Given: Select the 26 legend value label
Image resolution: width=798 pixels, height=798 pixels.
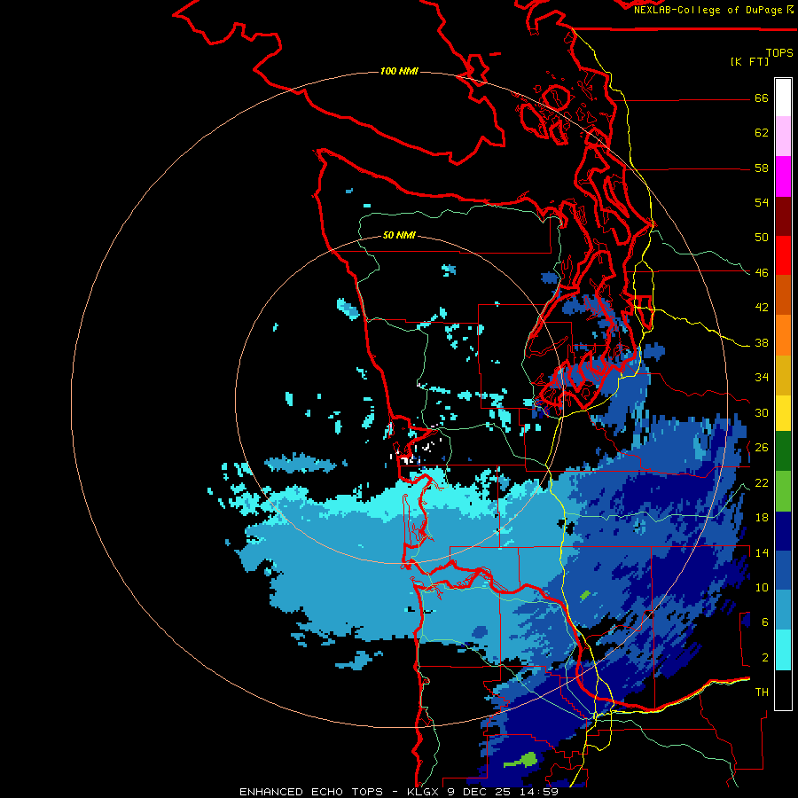Looking at the screenshot, I should [x=762, y=448].
